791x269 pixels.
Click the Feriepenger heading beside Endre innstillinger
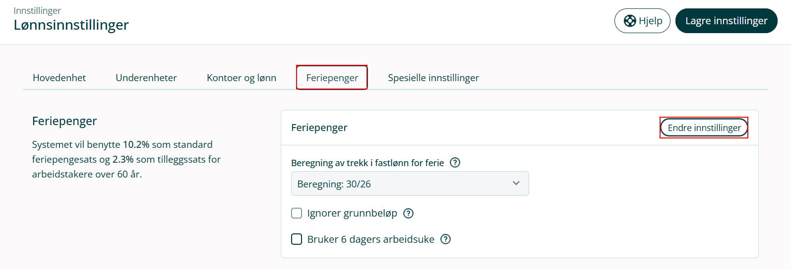pos(319,128)
